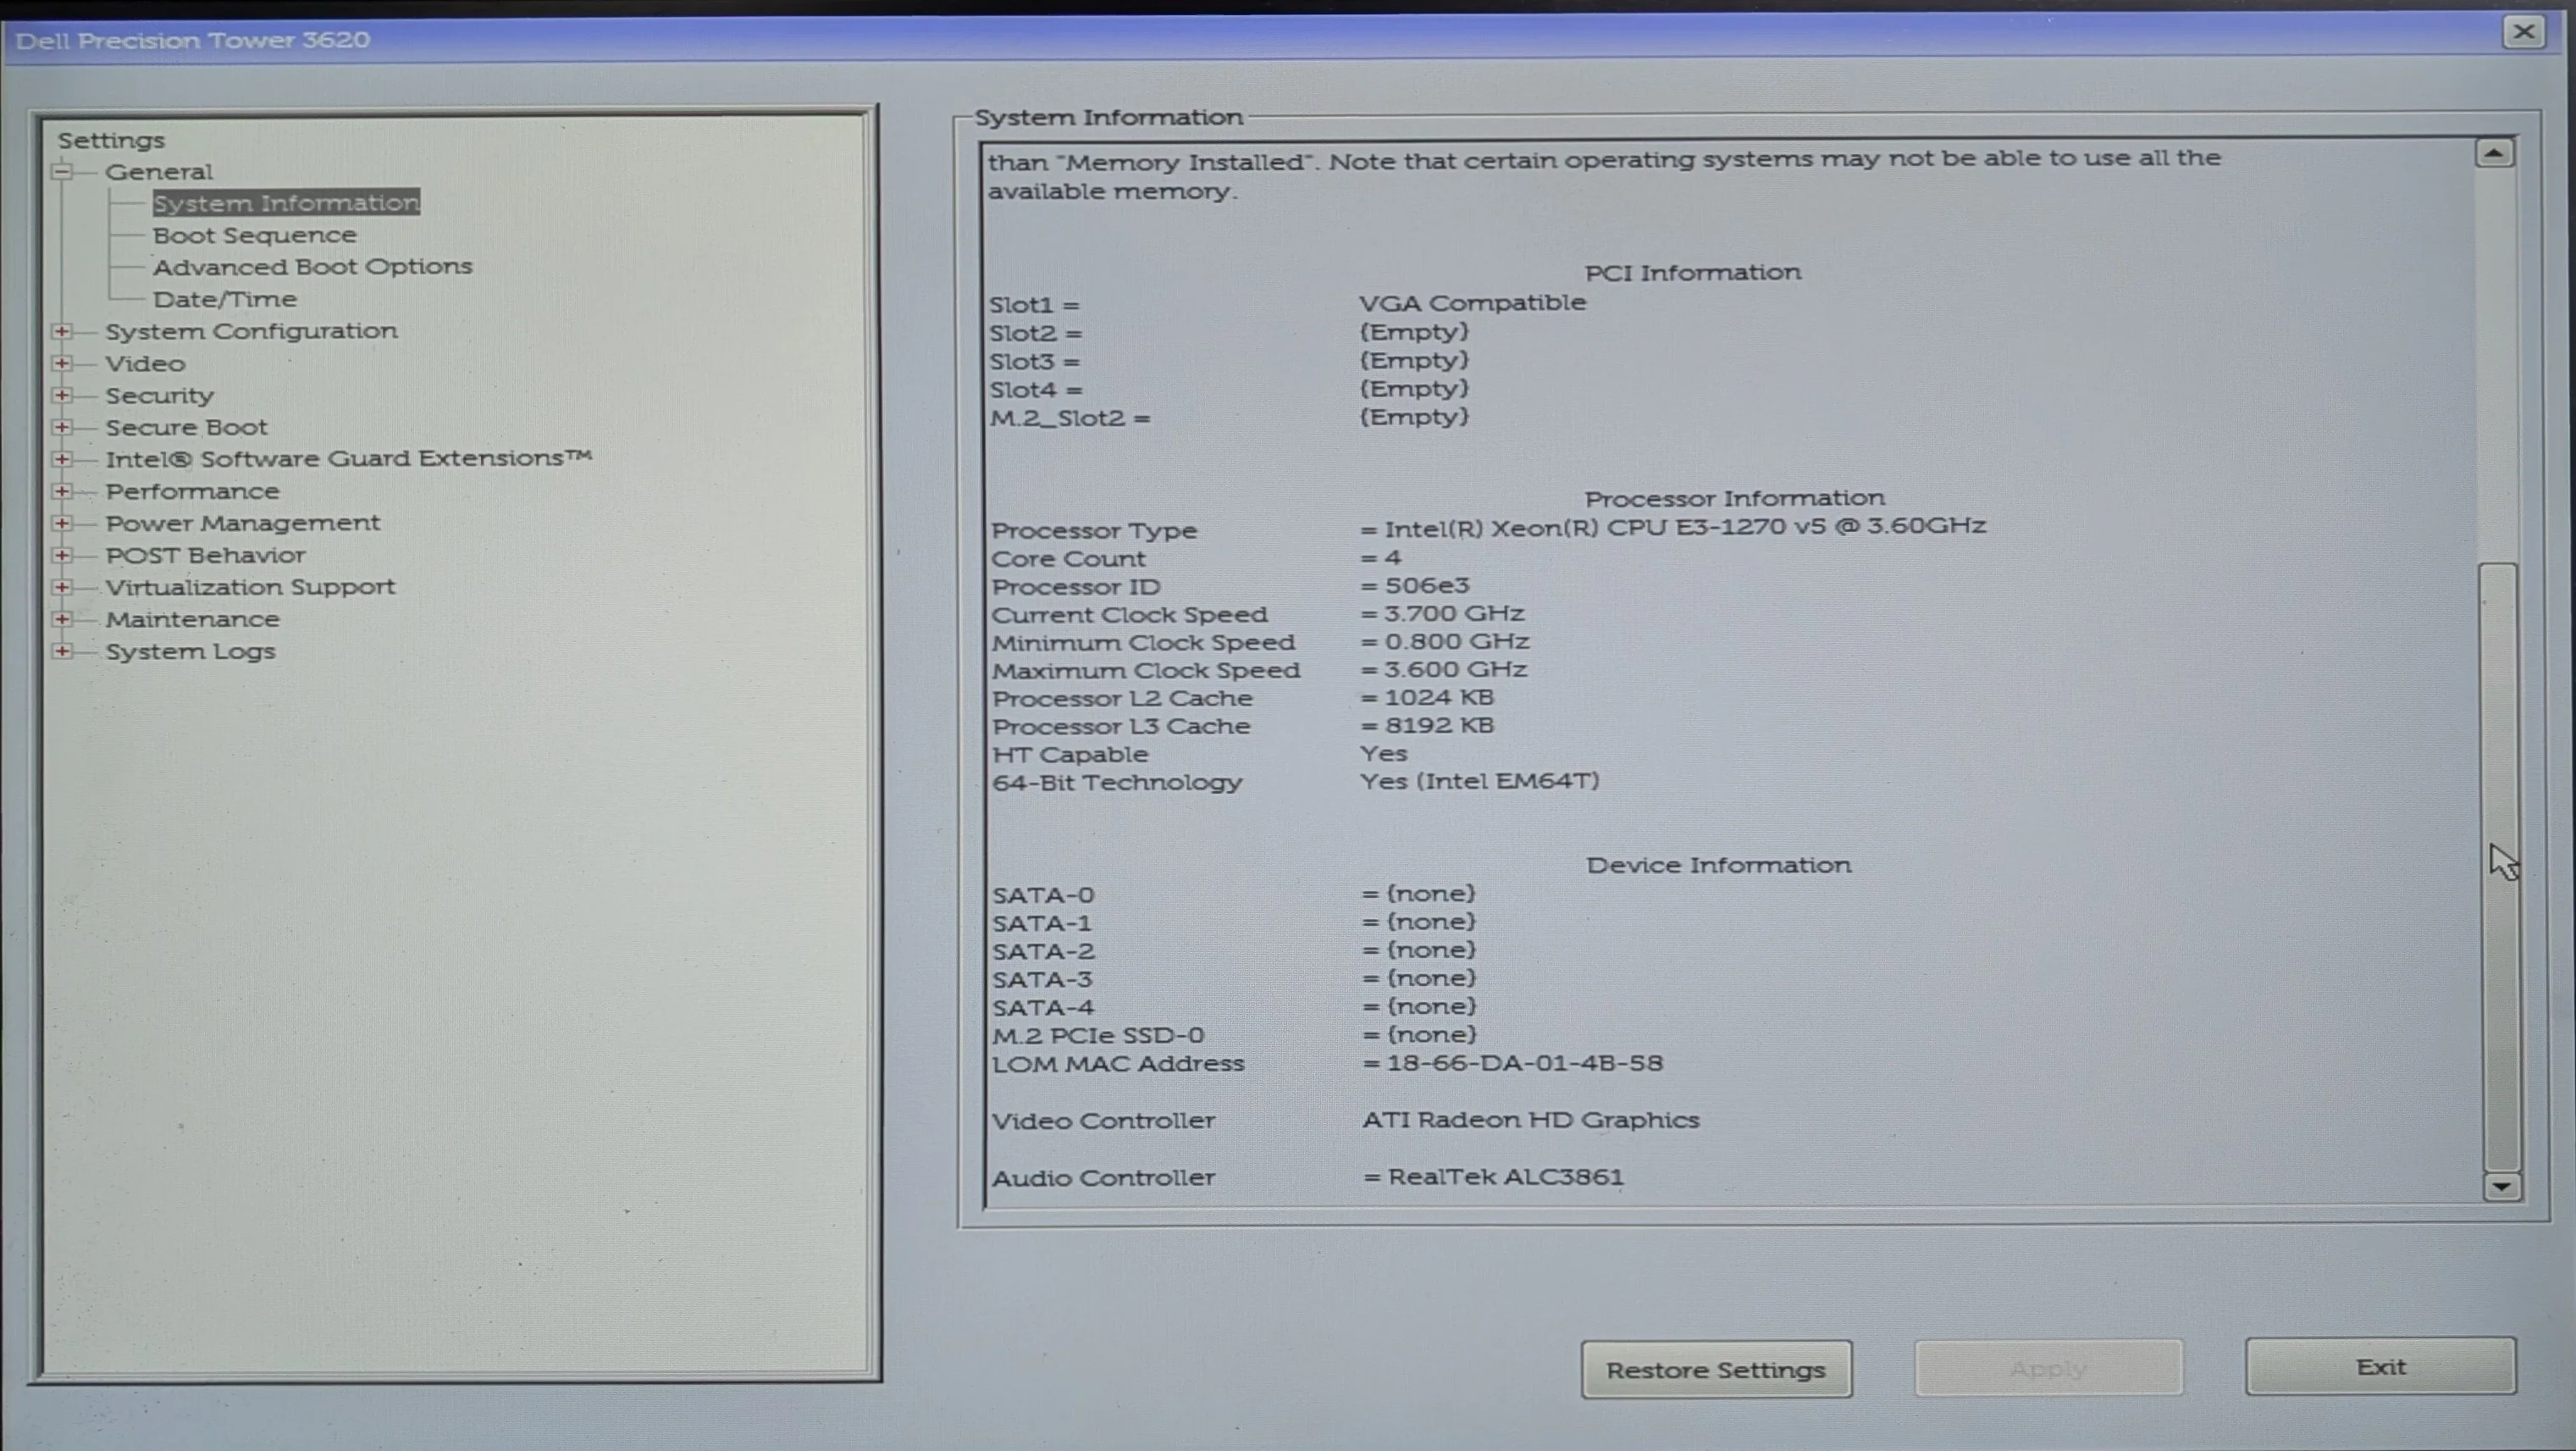Select Intel Software Guard Extensions label
The height and width of the screenshot is (1451, 2576).
point(348,458)
